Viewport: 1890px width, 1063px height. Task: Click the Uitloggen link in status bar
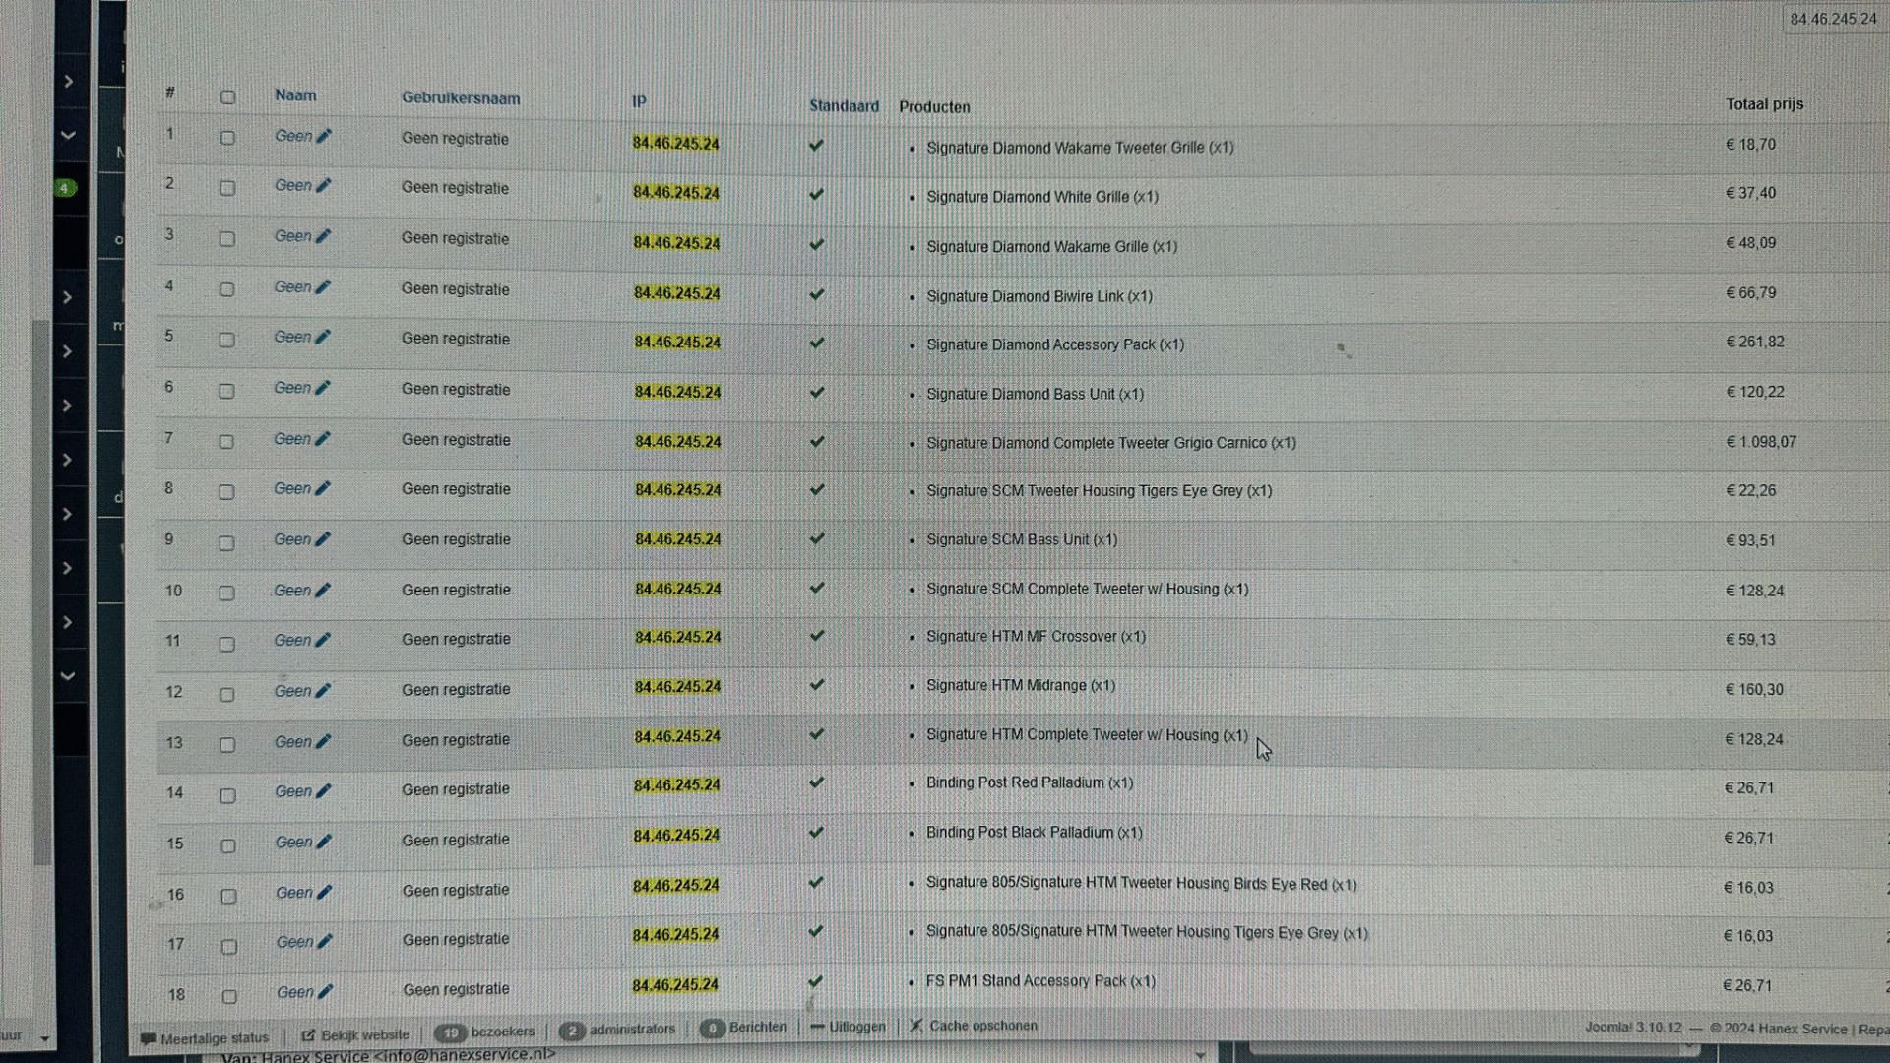pos(856,1027)
